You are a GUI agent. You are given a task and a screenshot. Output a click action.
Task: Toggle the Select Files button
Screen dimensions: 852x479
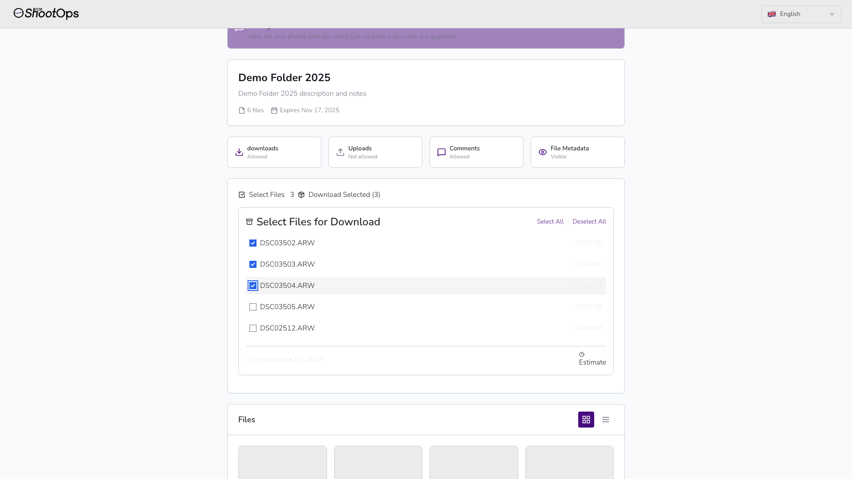(262, 195)
